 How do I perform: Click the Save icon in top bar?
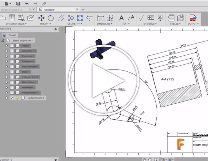point(18,4)
